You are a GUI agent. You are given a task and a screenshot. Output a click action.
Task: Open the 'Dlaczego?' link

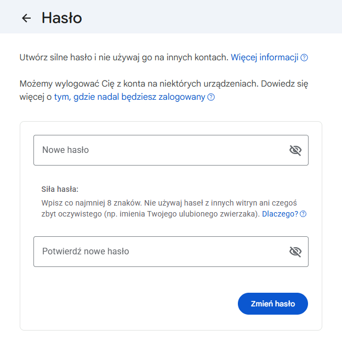tap(280, 214)
